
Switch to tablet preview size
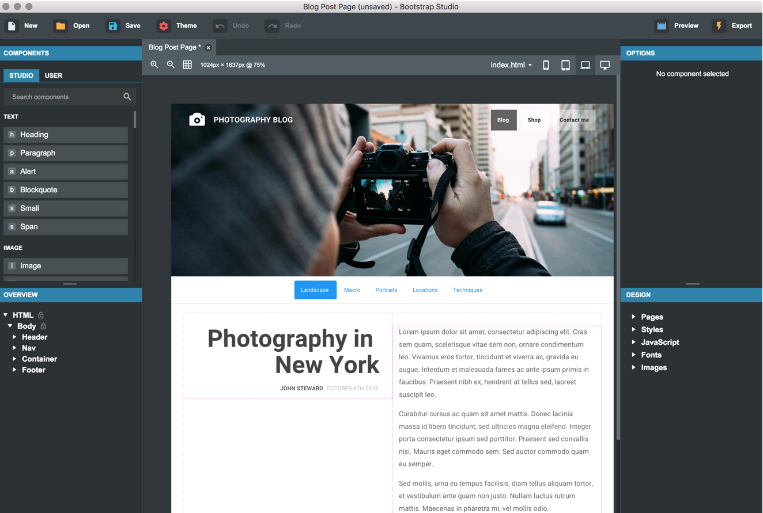[x=565, y=65]
